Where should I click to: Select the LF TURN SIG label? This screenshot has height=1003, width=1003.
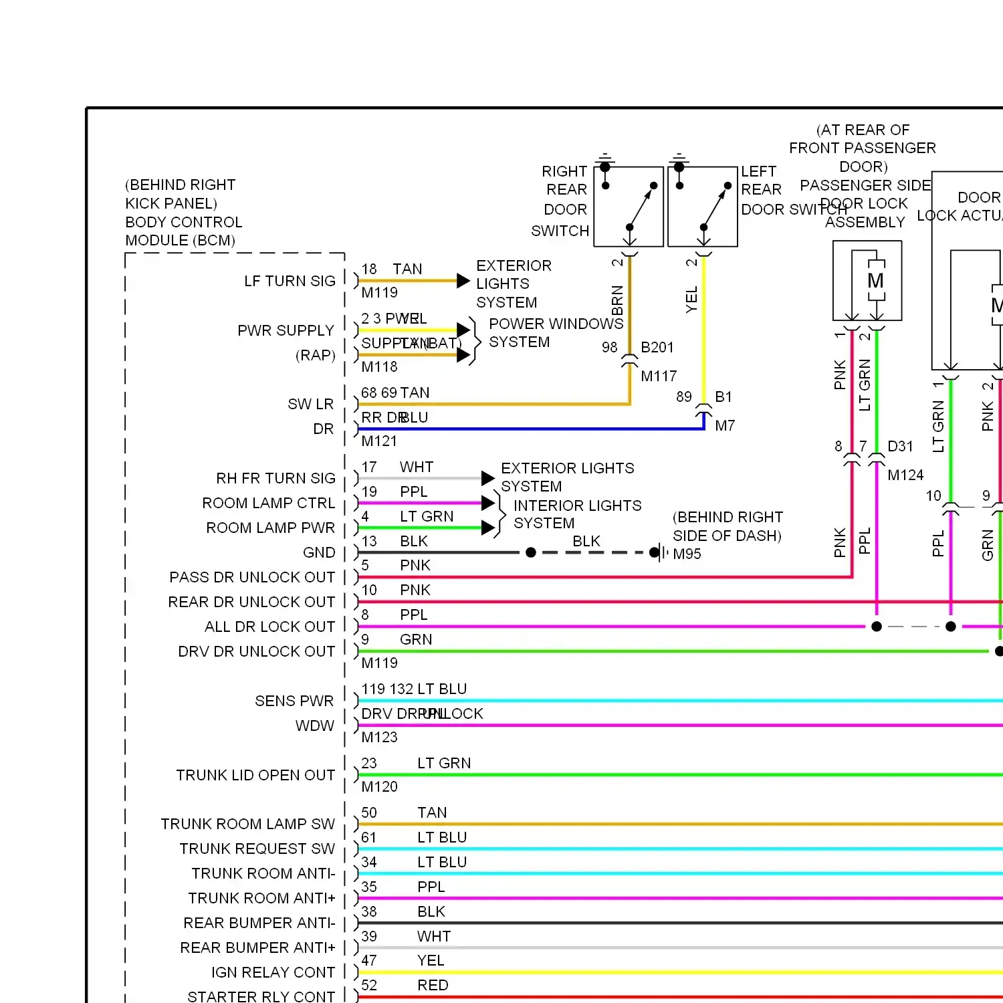290,281
